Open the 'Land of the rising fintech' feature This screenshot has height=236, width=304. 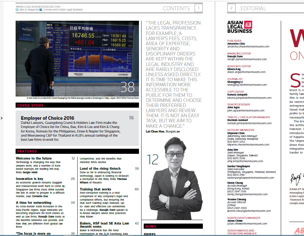(x=100, y=168)
